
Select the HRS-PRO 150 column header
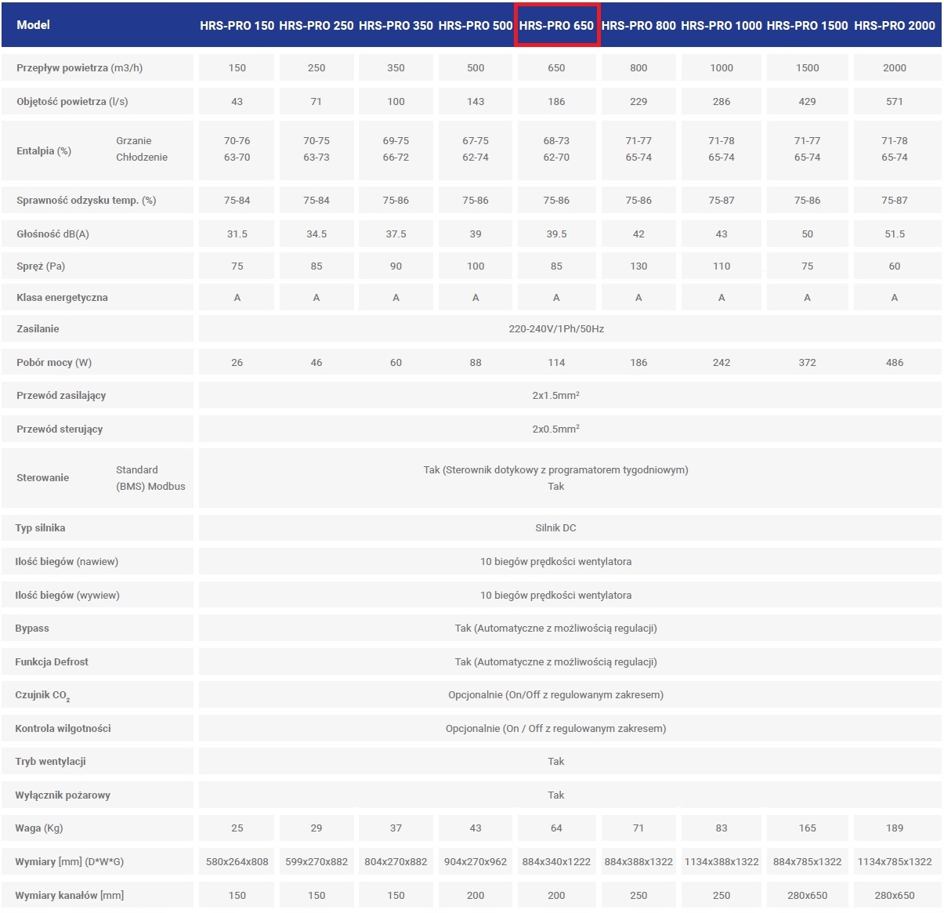pyautogui.click(x=237, y=25)
